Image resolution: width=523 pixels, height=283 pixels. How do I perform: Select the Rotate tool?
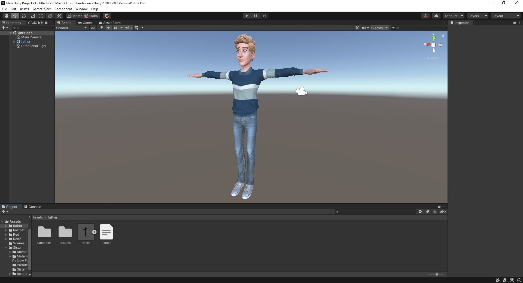(24, 16)
